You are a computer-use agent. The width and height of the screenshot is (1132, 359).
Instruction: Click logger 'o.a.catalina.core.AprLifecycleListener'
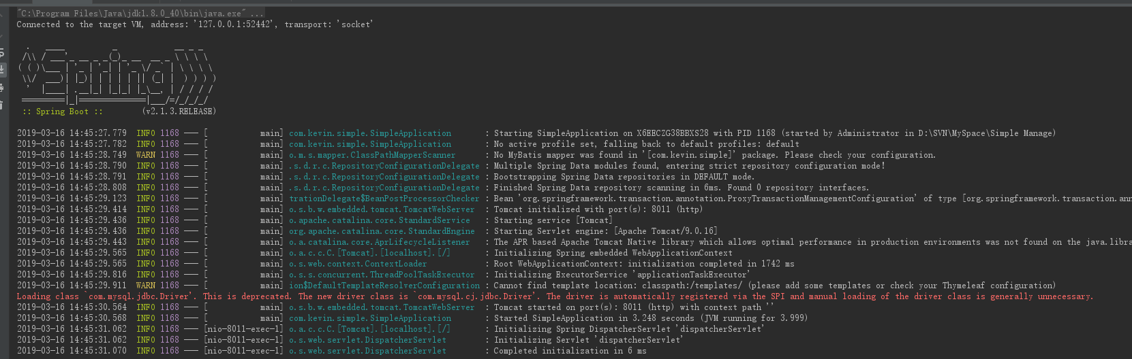380,242
